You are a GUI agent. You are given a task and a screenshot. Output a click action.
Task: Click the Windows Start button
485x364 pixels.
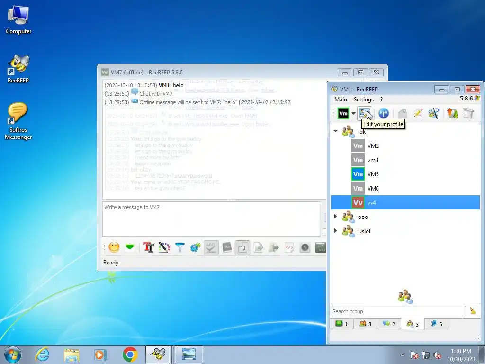(x=13, y=355)
